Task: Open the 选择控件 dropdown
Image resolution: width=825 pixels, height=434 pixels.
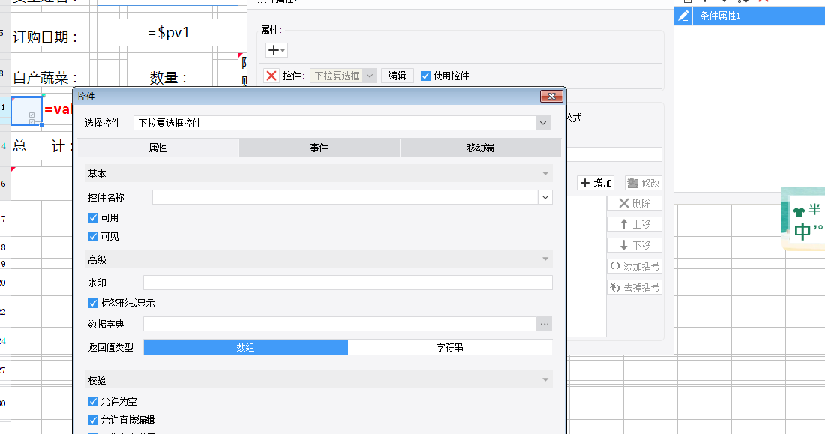Action: [x=543, y=123]
